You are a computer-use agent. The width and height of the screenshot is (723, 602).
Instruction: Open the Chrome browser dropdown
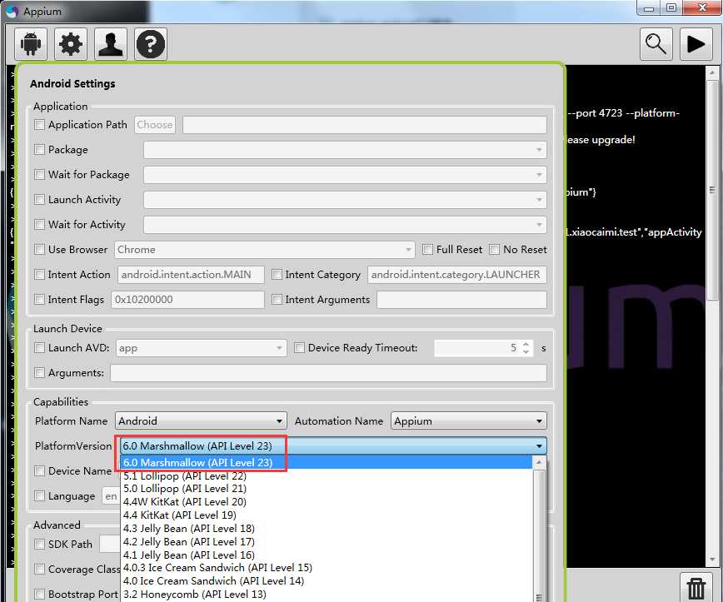pos(265,249)
